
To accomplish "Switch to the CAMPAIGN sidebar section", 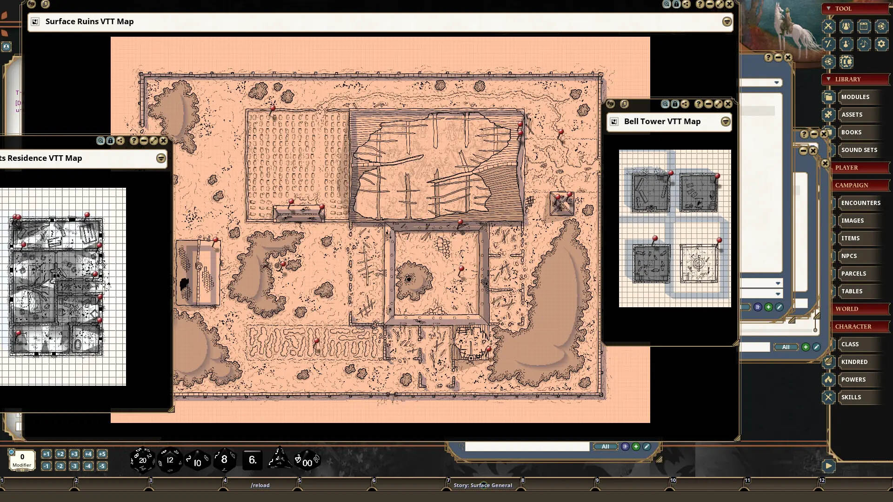I will 860,185.
